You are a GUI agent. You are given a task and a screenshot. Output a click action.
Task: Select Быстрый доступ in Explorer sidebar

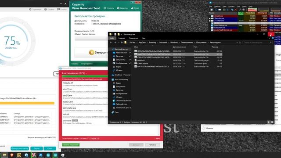121,49
